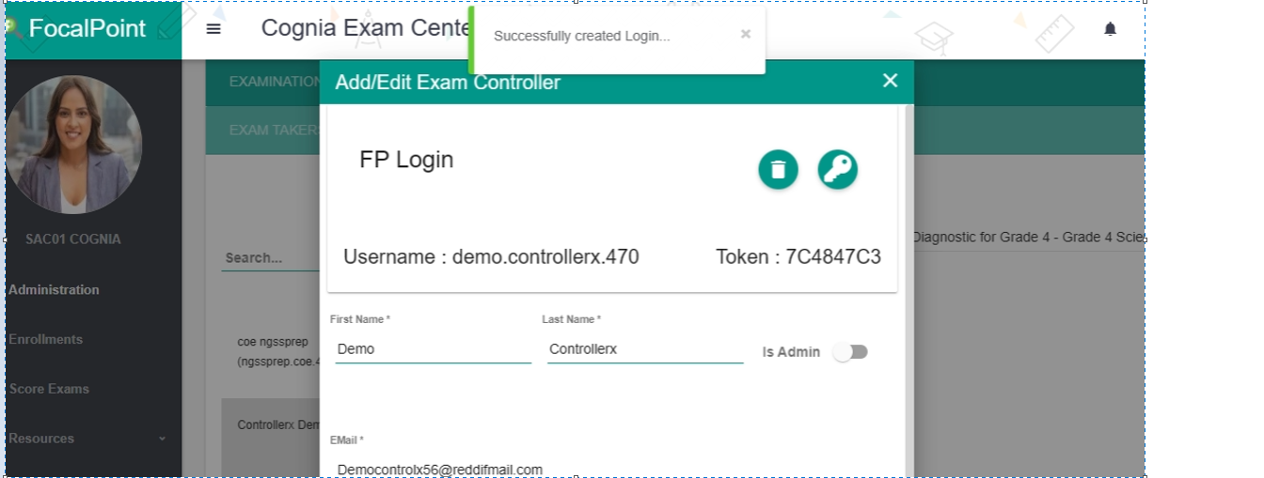Delete the FP Login with trash icon
1264x478 pixels.
point(778,170)
